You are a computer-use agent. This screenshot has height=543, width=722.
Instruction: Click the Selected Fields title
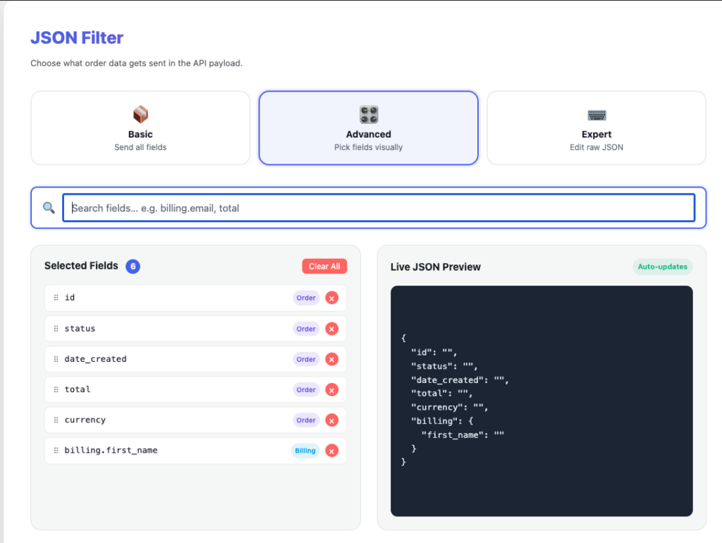(x=81, y=266)
